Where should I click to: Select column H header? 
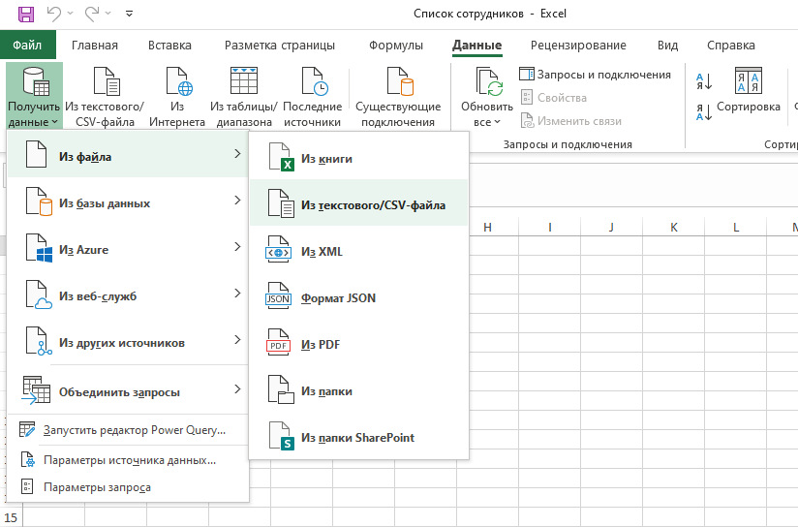coord(487,227)
